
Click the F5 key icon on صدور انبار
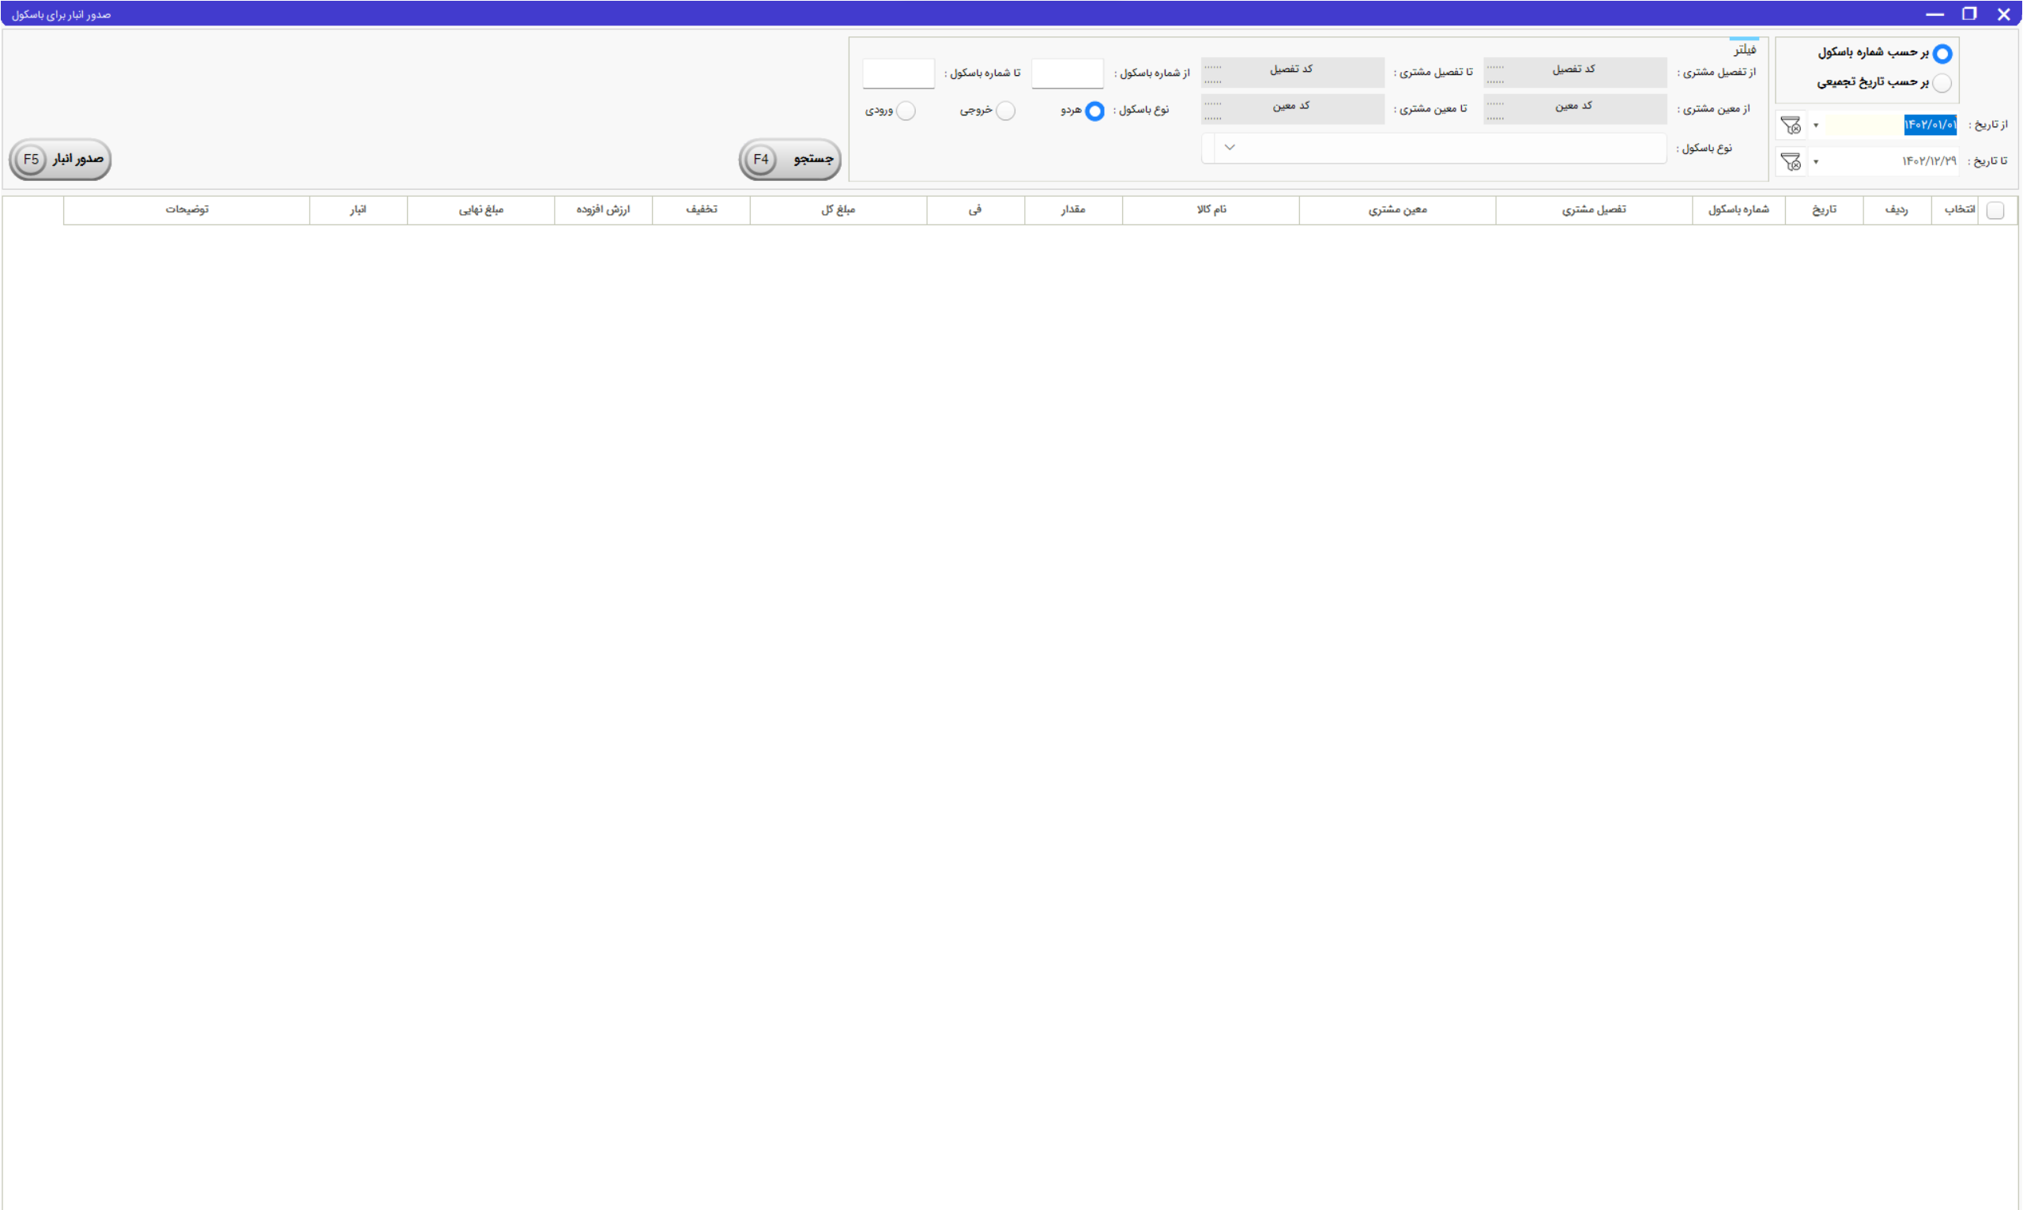(x=31, y=159)
